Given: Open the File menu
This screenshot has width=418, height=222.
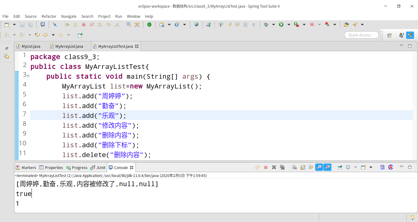Looking at the screenshot, I should (x=6, y=16).
